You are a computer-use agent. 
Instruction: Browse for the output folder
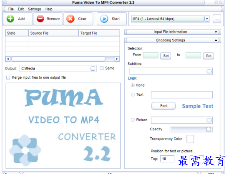pyautogui.click(x=93, y=69)
